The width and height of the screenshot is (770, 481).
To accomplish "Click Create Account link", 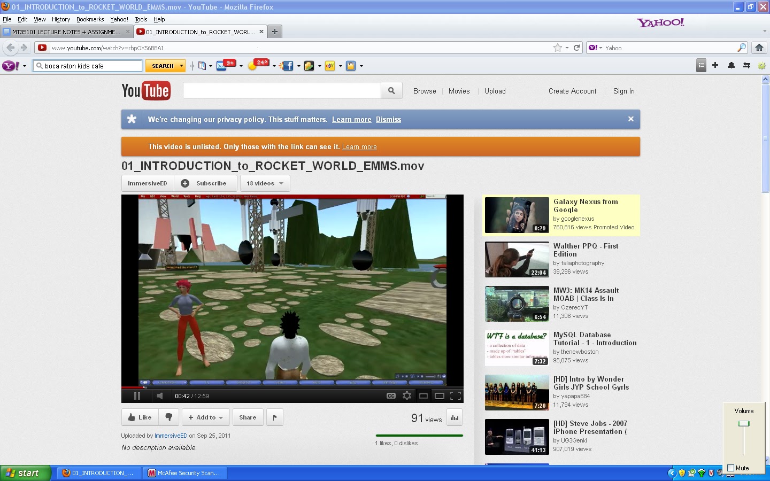I will tap(572, 91).
